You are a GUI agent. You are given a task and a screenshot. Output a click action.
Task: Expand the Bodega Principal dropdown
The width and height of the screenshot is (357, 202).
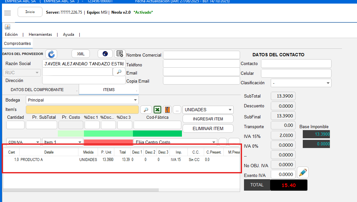pos(135,100)
